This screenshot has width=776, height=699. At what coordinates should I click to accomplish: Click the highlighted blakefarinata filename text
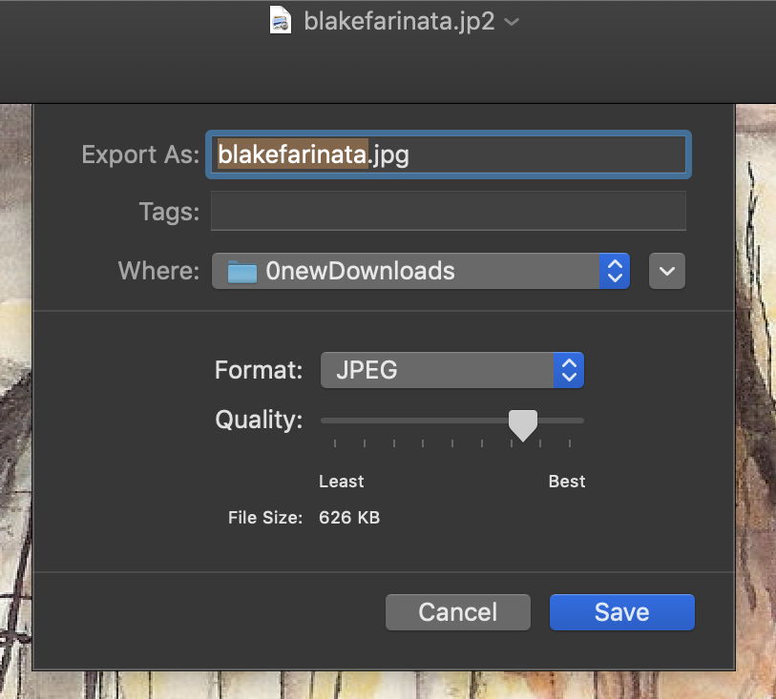292,154
